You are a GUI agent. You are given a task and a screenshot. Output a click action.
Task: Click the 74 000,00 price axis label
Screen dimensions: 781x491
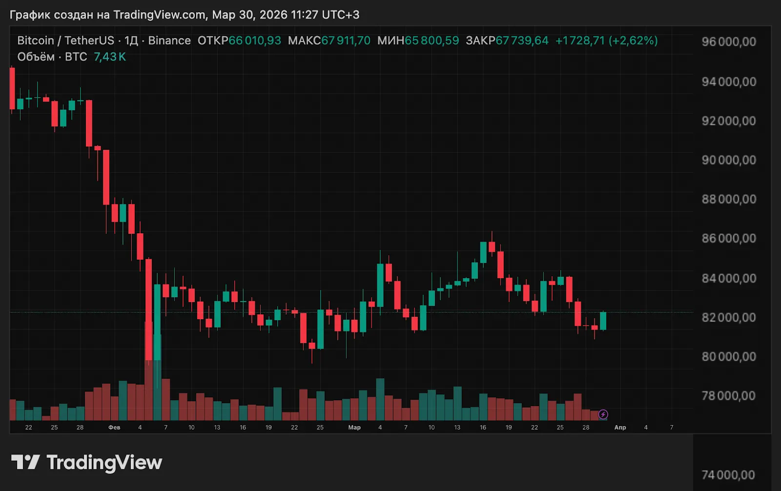pyautogui.click(x=728, y=475)
